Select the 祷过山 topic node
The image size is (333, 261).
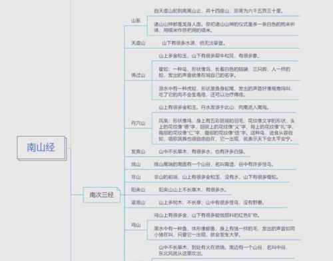[x=138, y=75]
